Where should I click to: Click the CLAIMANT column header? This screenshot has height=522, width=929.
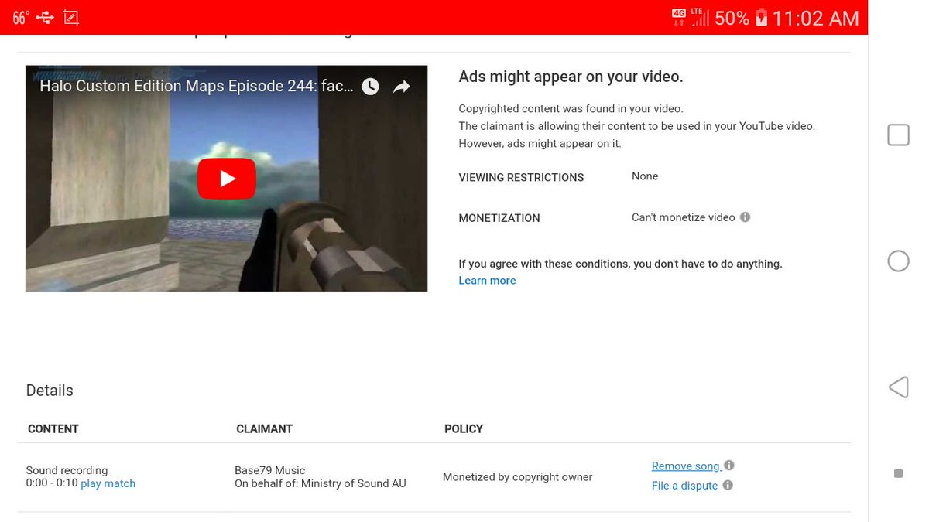pyautogui.click(x=264, y=428)
